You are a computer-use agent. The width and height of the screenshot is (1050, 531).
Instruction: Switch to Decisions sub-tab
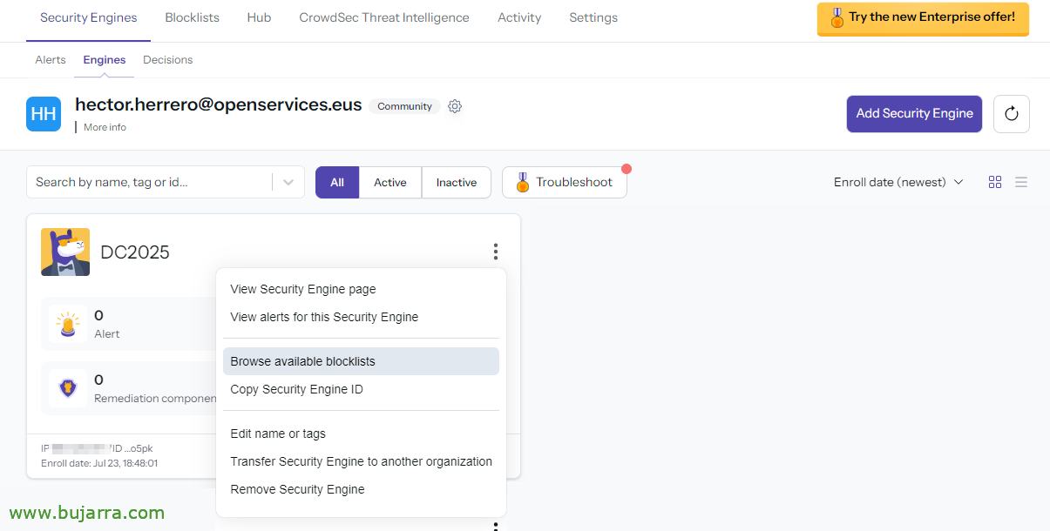[x=168, y=60]
